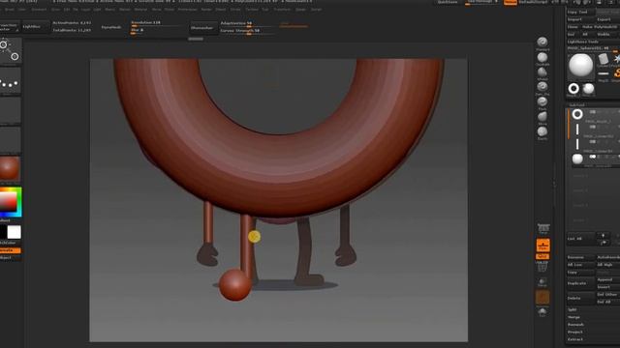Toggle the orange Local symmetry button
The width and height of the screenshot is (620, 348).
click(542, 256)
